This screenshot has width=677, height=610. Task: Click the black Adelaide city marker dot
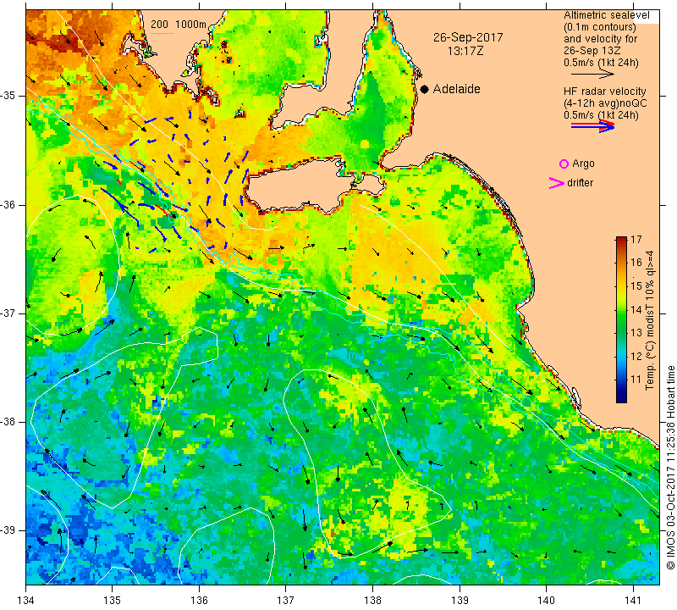[x=425, y=89]
